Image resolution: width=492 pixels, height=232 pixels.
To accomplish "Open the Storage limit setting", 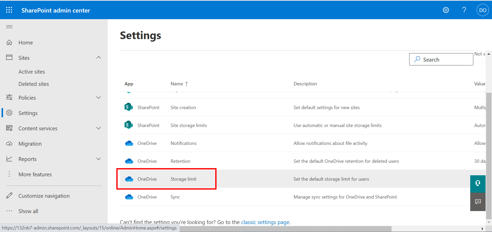I will [x=183, y=179].
